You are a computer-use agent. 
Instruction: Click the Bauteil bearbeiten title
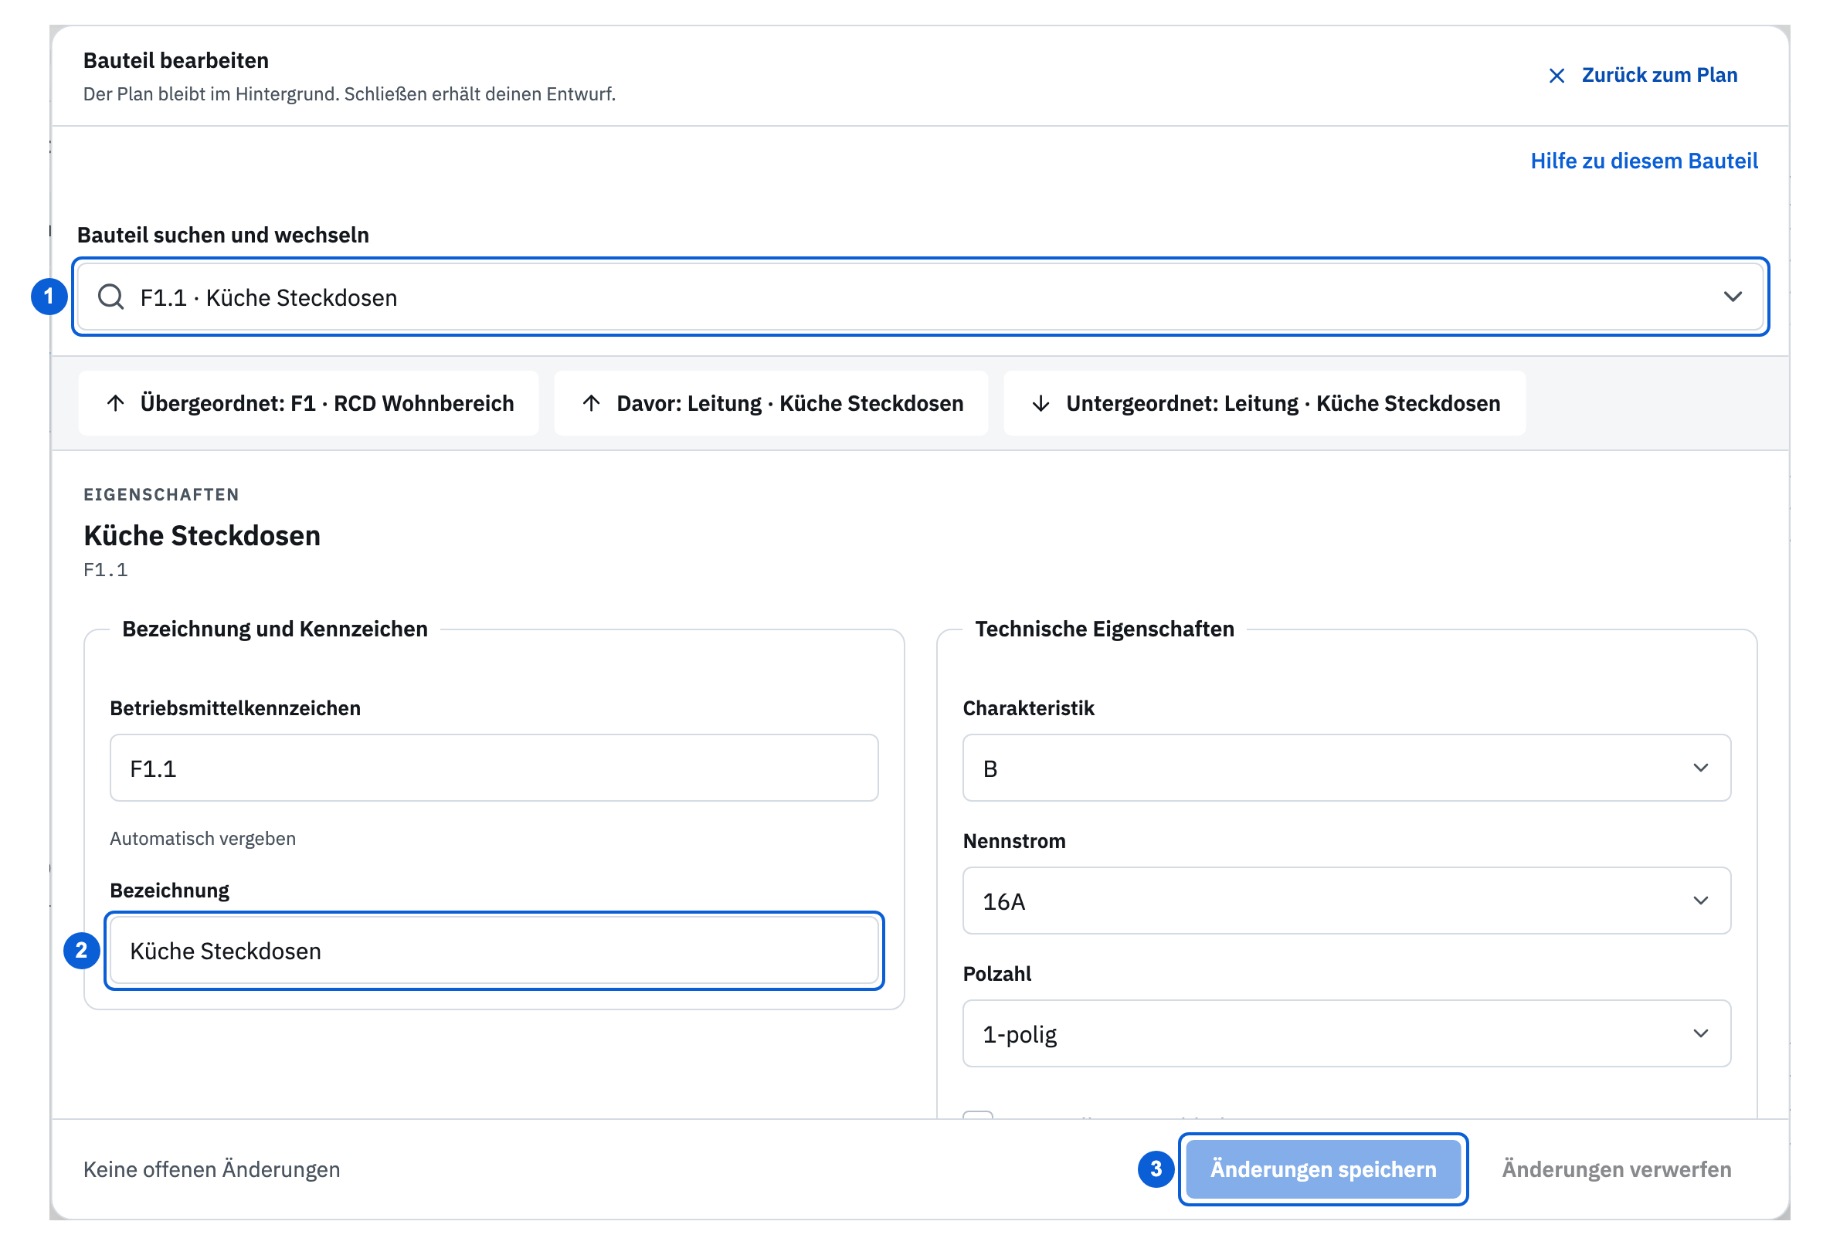point(176,60)
